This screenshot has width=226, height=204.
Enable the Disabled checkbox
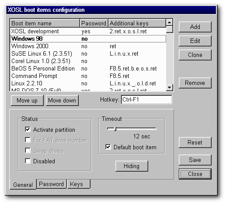tap(28, 161)
